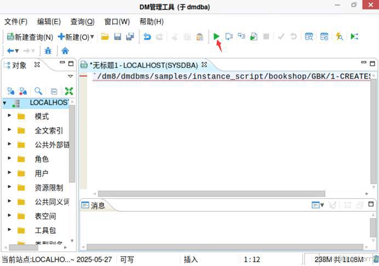Click the lightning search analysis icon
Screen dimensions: 379x266
(x=340, y=37)
